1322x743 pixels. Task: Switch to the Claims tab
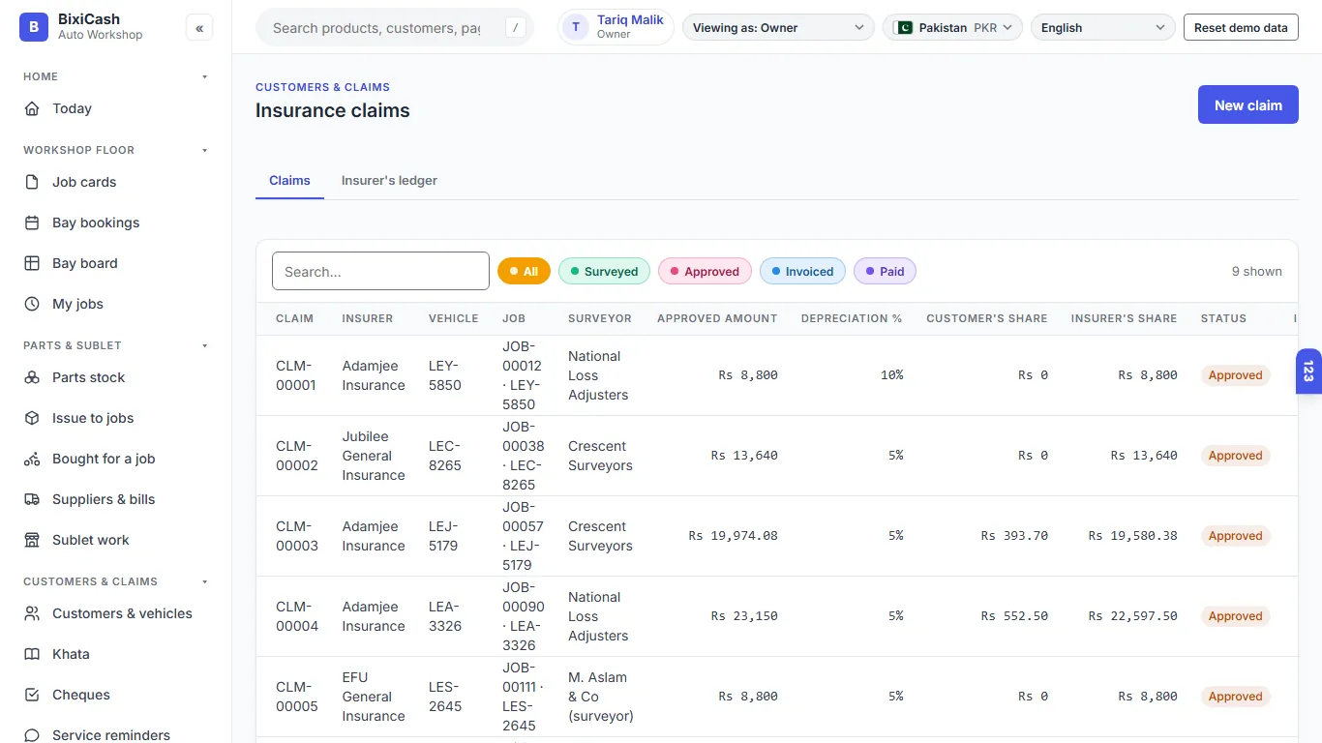click(x=289, y=181)
